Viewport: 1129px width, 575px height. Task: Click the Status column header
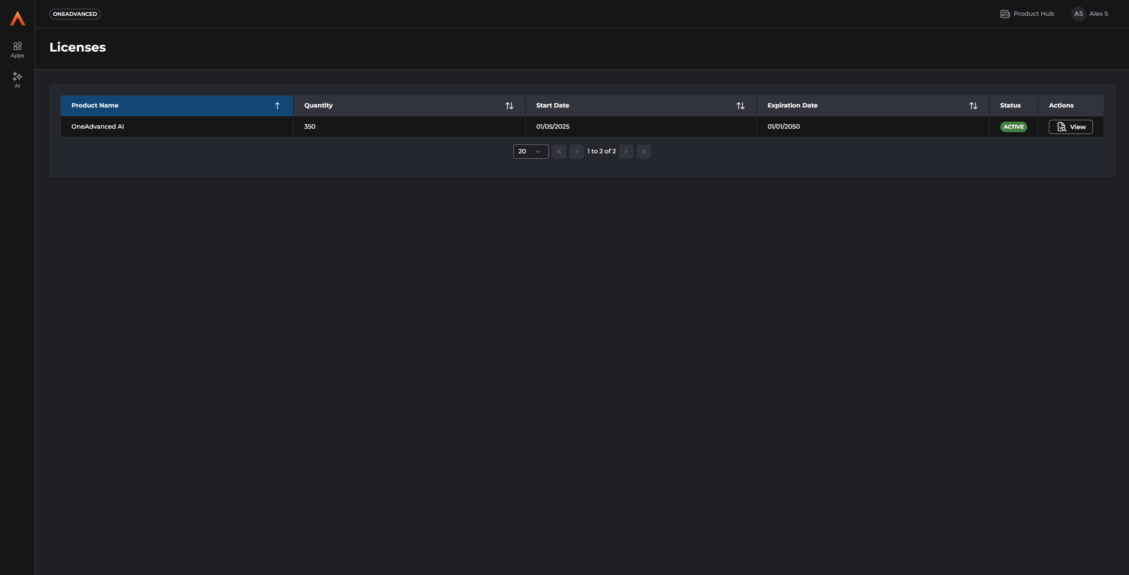tap(1013, 106)
